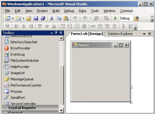Open the Build menu
The height and width of the screenshot is (114, 155).
click(x=56, y=11)
